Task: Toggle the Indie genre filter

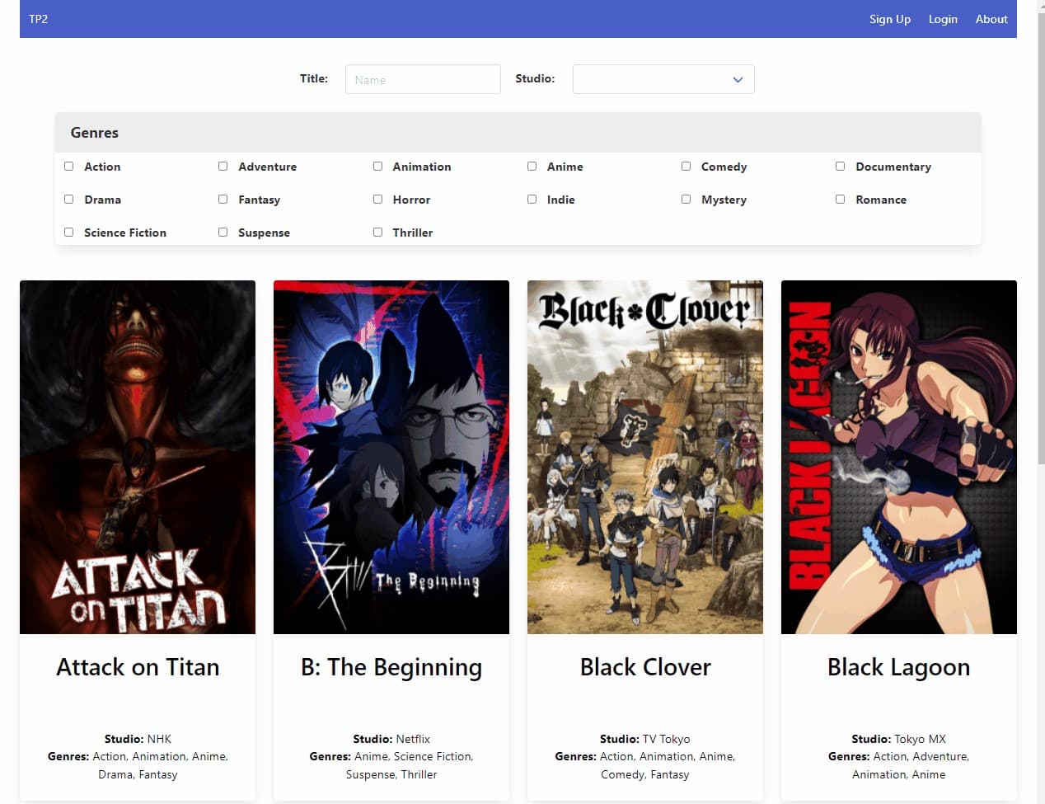Action: point(532,199)
